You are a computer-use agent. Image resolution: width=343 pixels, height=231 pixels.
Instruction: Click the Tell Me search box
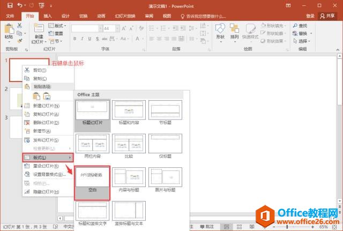pyautogui.click(x=204, y=17)
